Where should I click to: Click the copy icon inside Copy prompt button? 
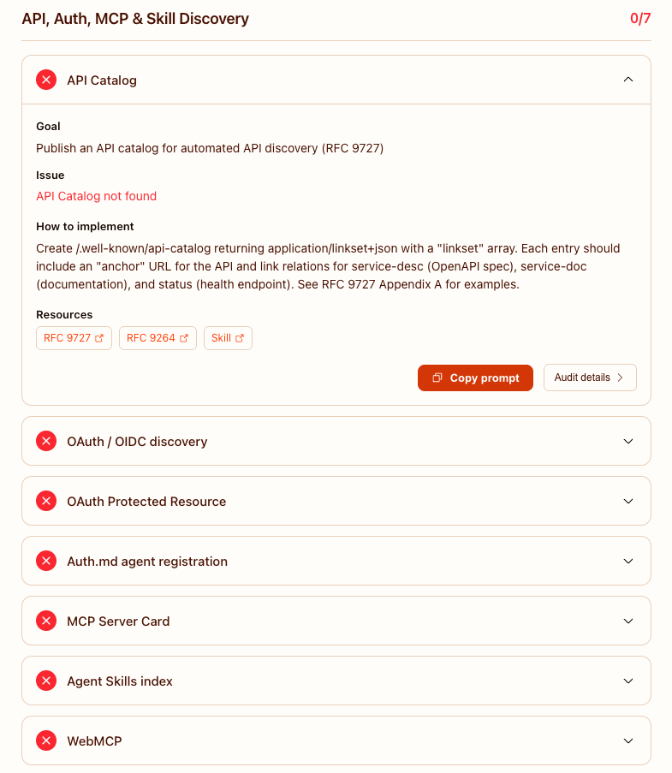point(437,378)
